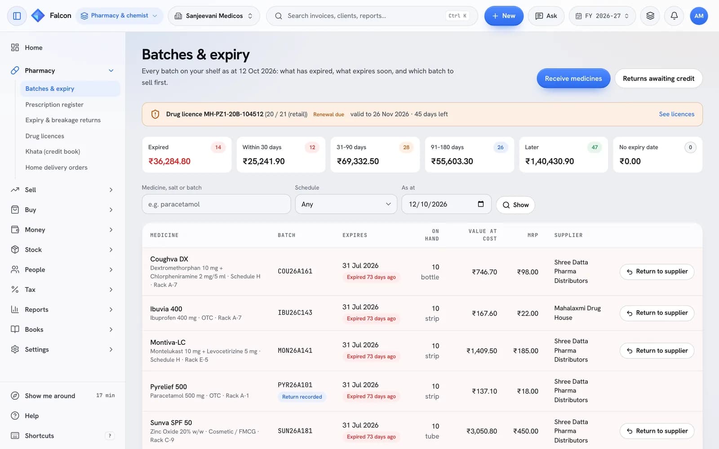
Task: Open the Schedule Any dropdown
Action: tap(346, 204)
